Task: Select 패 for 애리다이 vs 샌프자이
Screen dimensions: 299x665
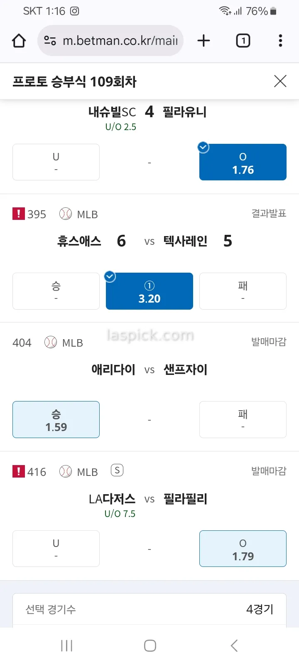Action: pyautogui.click(x=243, y=419)
